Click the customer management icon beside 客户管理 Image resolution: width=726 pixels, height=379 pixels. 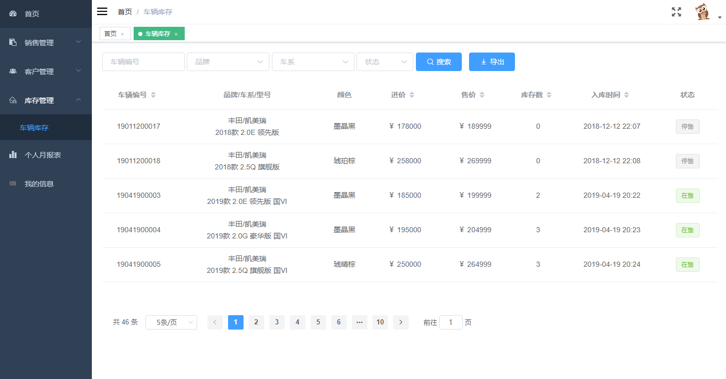(12, 71)
